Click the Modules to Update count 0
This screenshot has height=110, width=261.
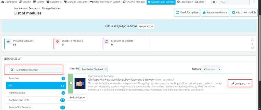coord(112,44)
